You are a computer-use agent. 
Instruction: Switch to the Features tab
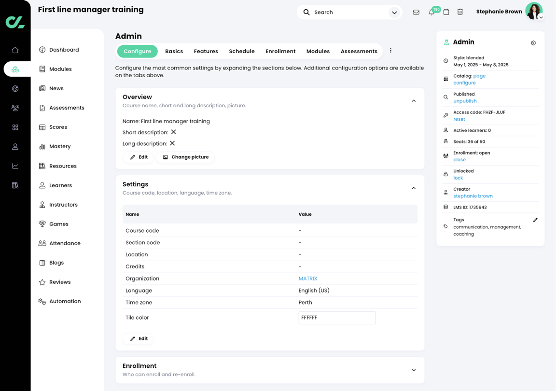point(206,52)
